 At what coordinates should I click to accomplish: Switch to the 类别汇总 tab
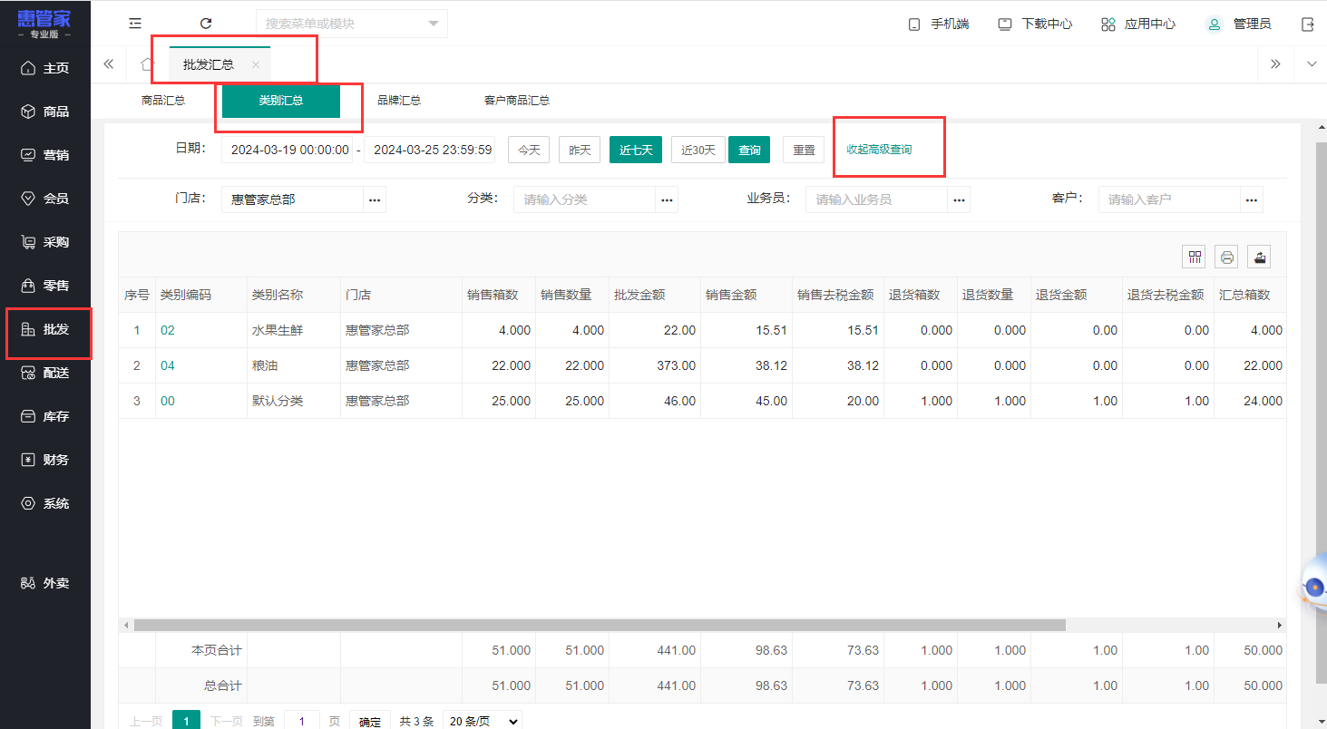281,101
